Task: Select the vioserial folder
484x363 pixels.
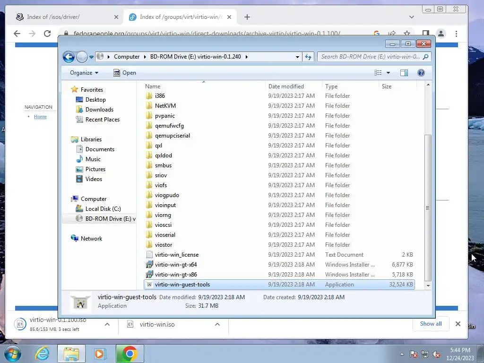Action: click(165, 235)
